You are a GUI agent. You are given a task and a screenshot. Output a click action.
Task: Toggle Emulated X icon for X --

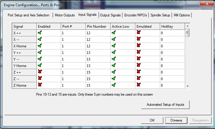tap(139, 39)
